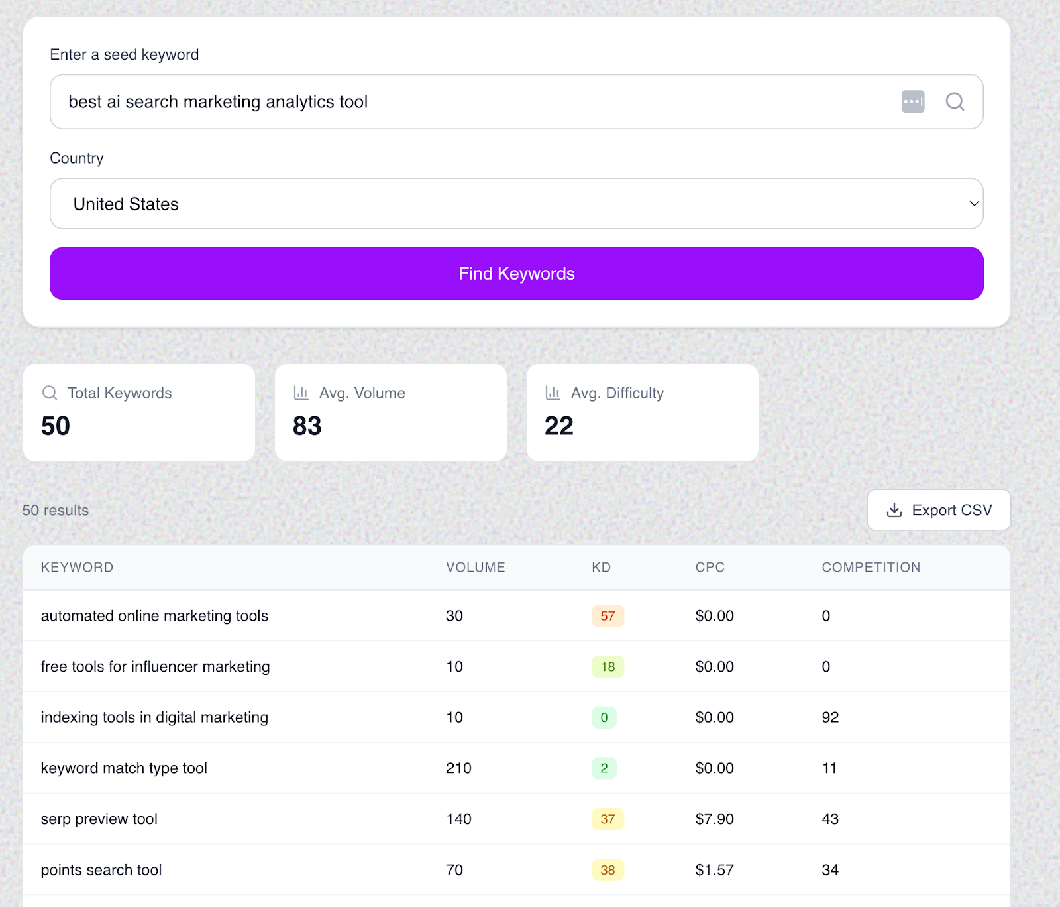Click the orange KD badge showing 57
Viewport: 1060px width, 907px height.
click(x=607, y=615)
